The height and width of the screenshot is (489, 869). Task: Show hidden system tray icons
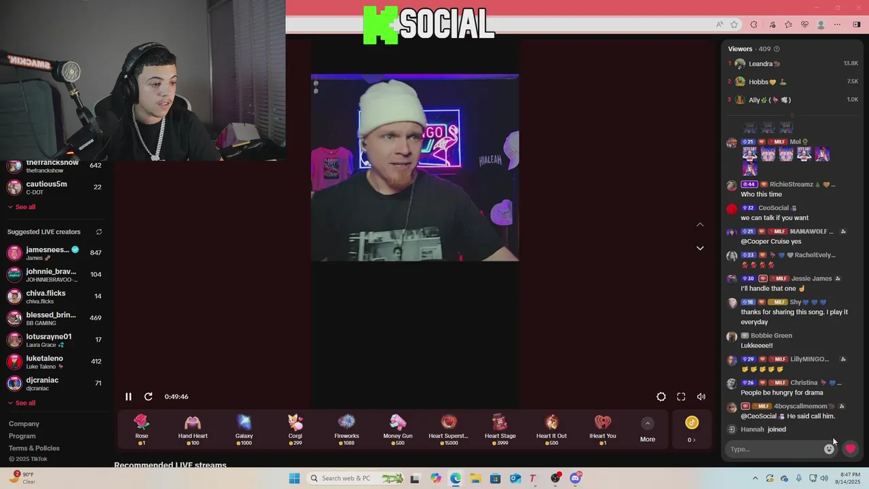[755, 478]
